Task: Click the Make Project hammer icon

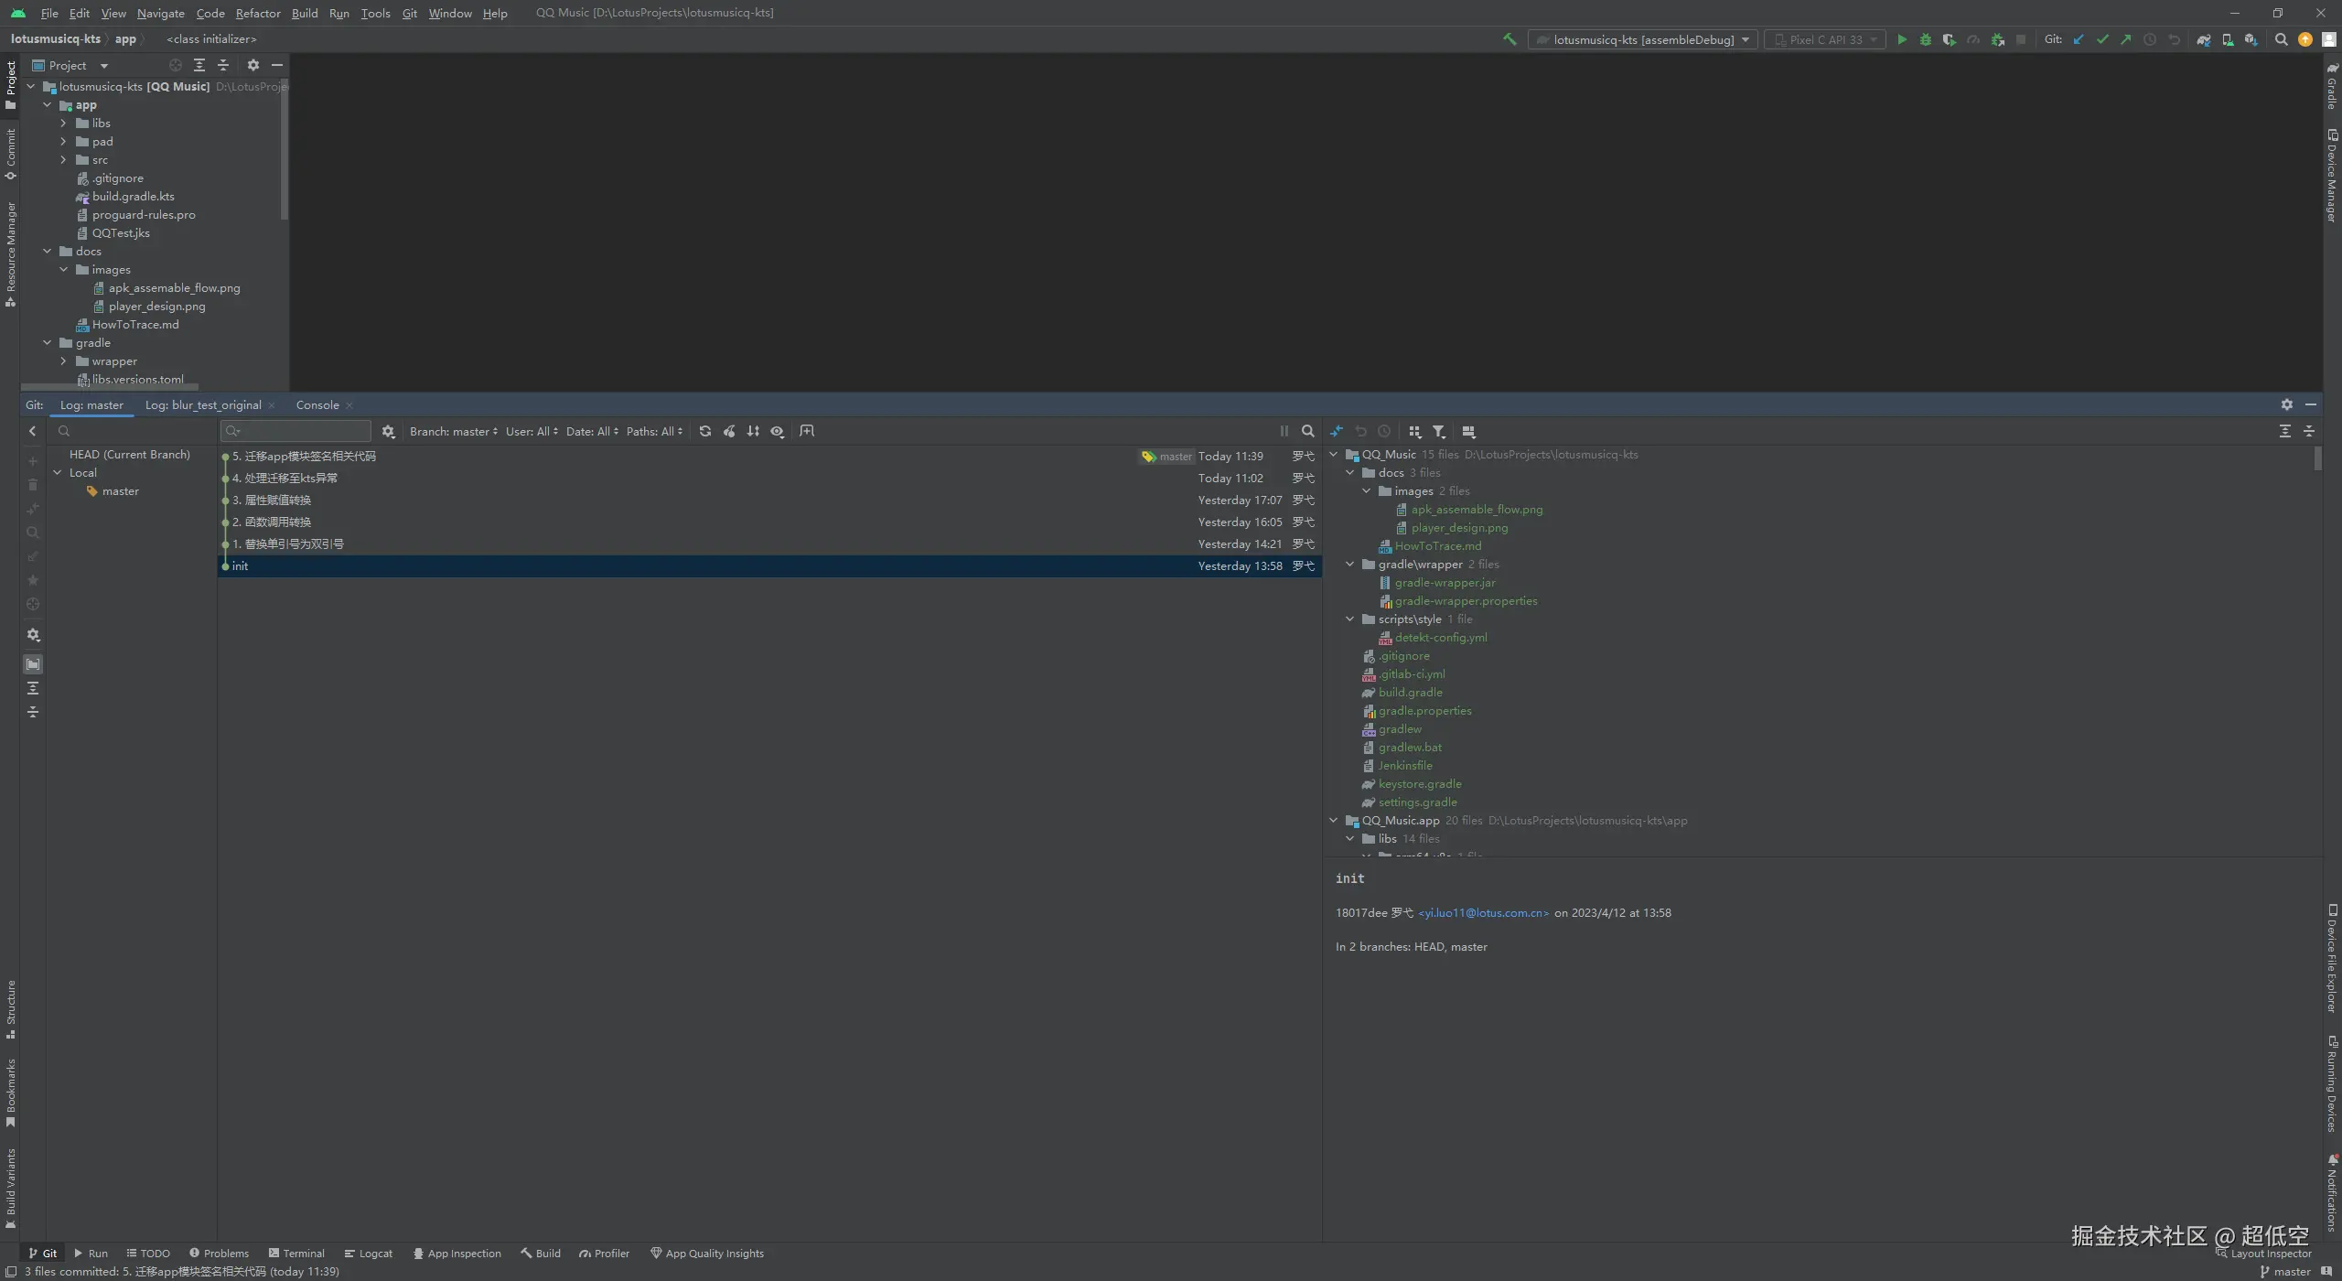Action: pyautogui.click(x=1509, y=39)
